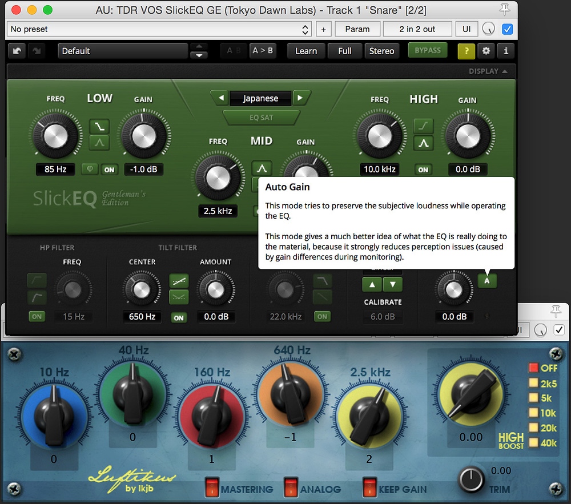571x504 pixels.
Task: Choose the upper HP filter slope icon
Action: pyautogui.click(x=37, y=281)
